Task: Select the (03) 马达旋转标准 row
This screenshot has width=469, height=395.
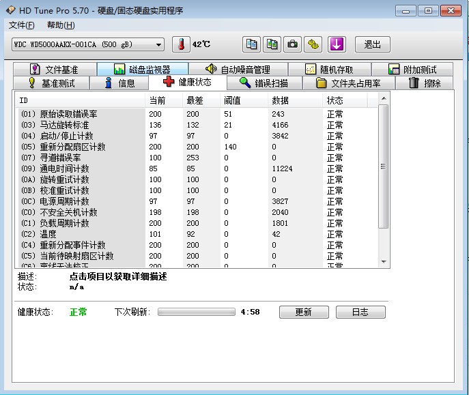Action: click(197, 125)
